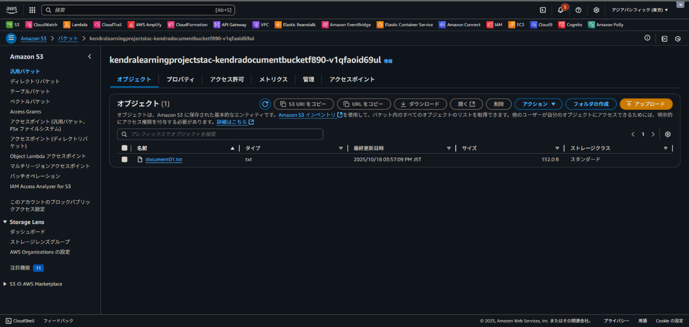The image size is (689, 327).
Task: Open IAM Access Analyzer for S3
Action: [40, 186]
